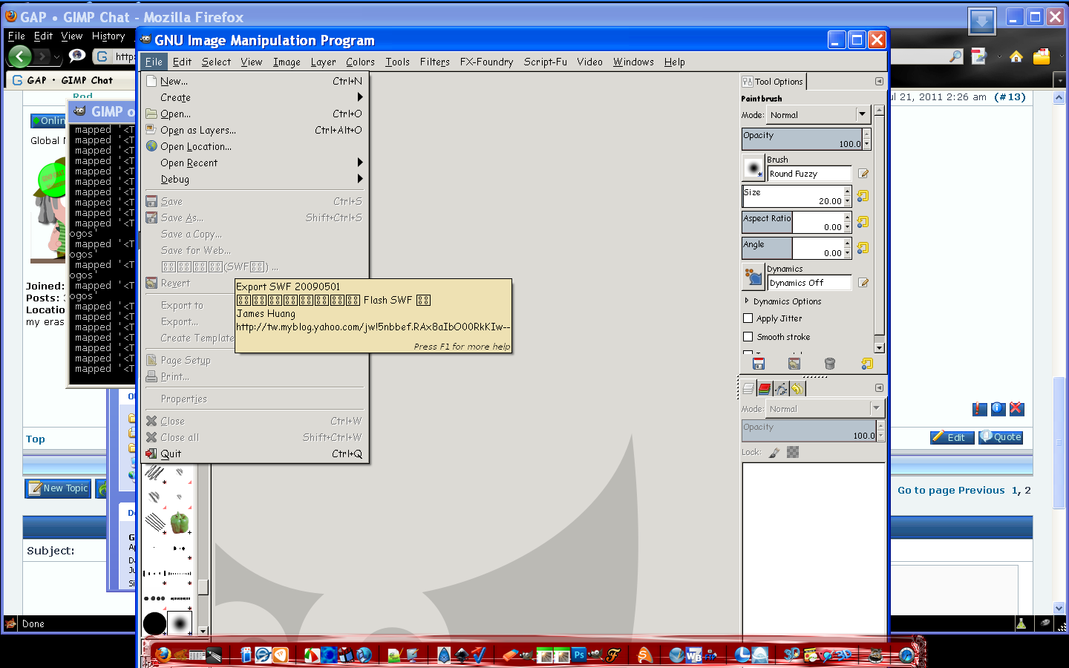This screenshot has width=1069, height=668.
Task: Click Firefox icon in the dock bar
Action: coord(163,655)
